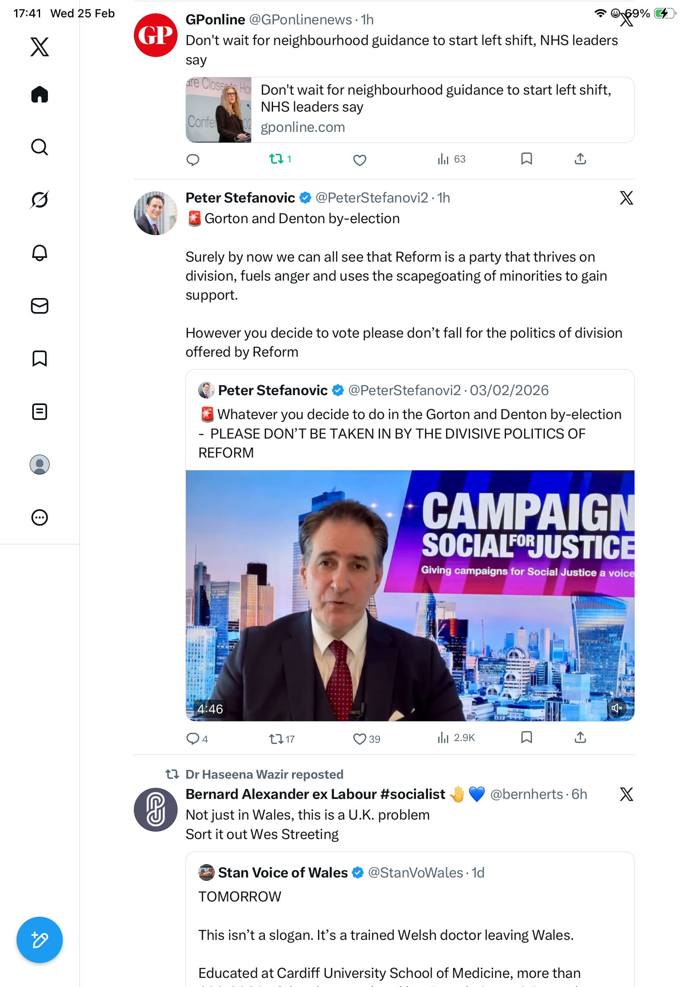This screenshot has width=689, height=987.
Task: Open Notifications bell in sidebar
Action: click(40, 253)
